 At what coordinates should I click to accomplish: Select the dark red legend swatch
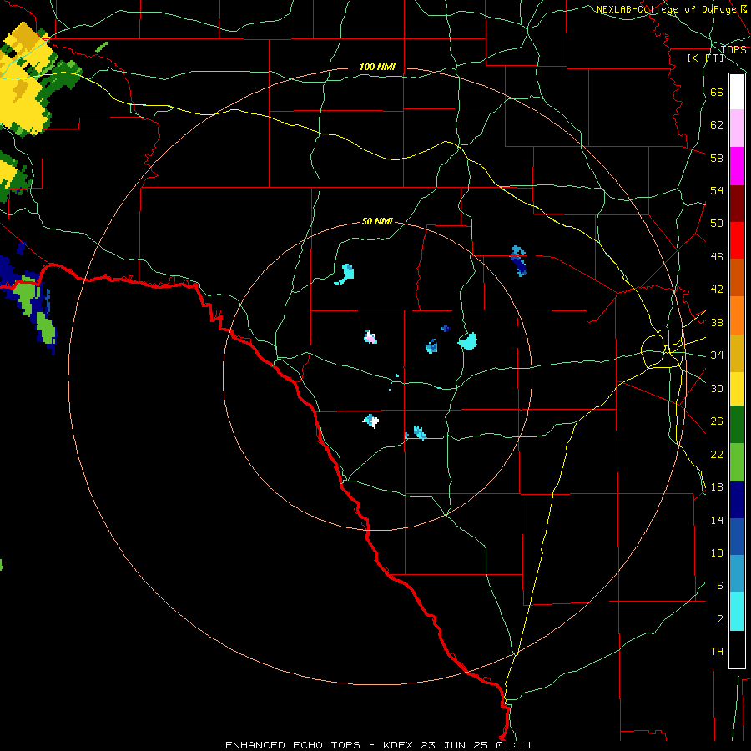[737, 203]
